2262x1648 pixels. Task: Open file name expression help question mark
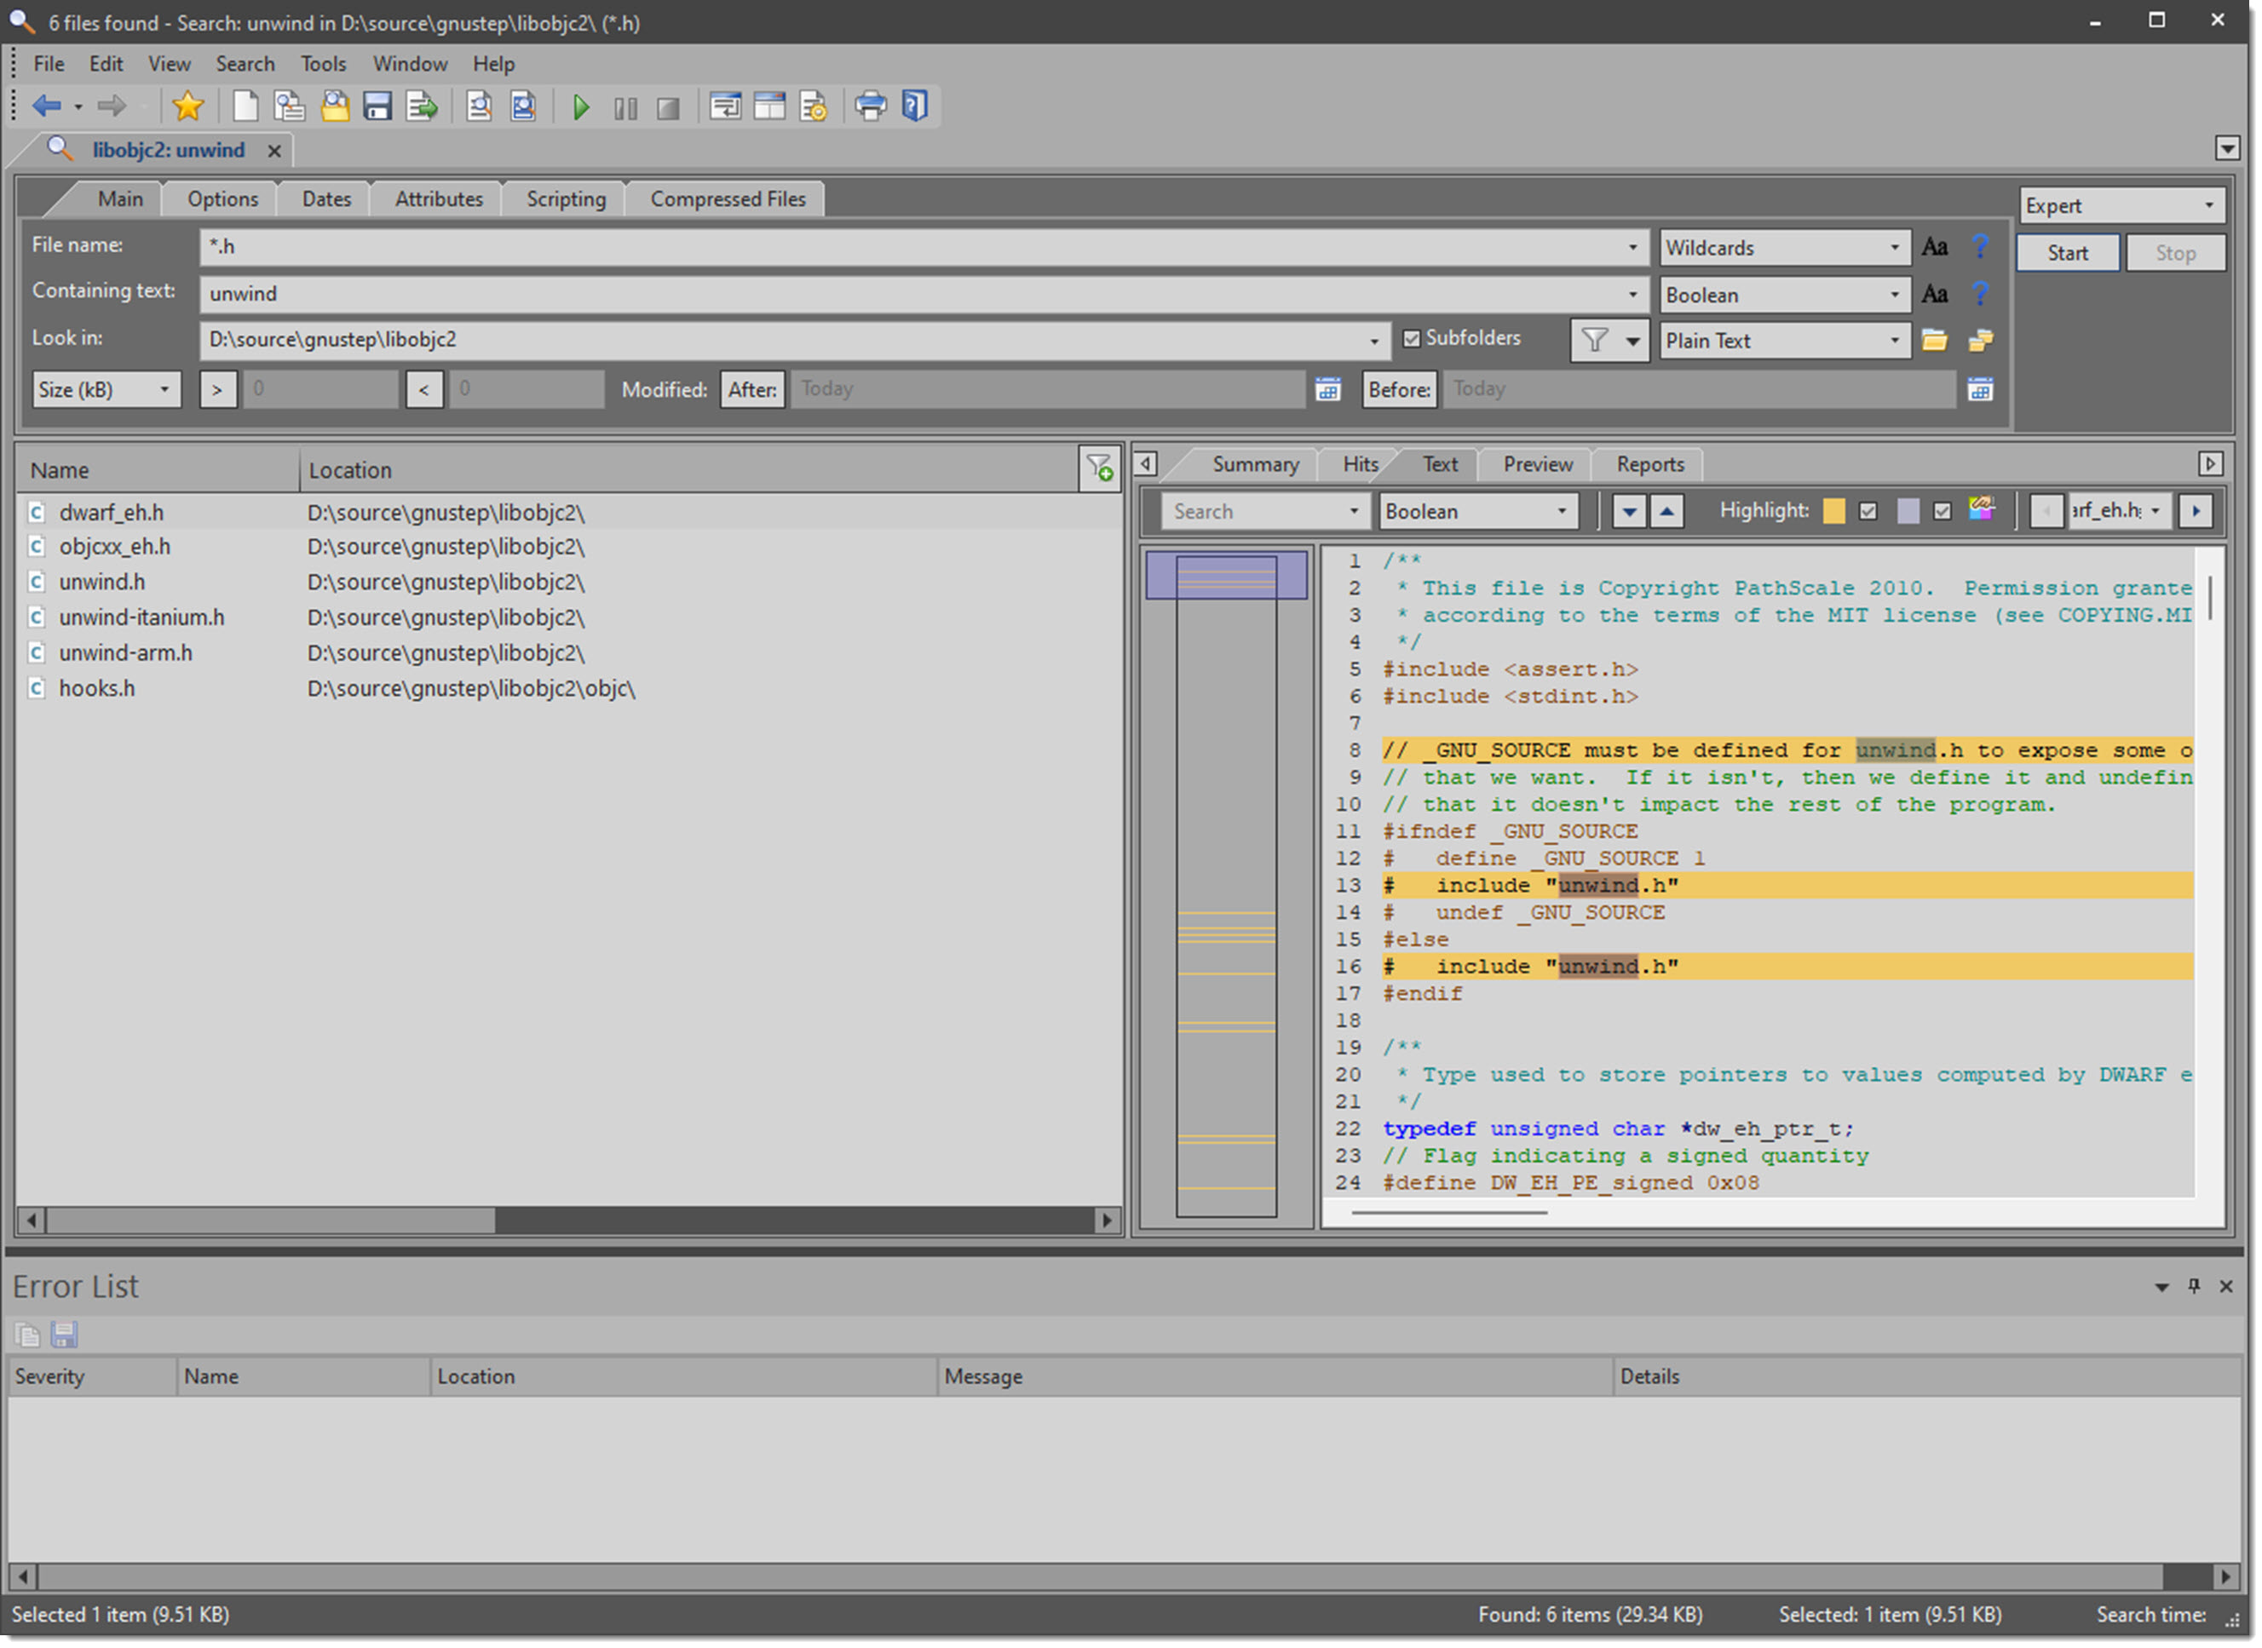pyautogui.click(x=1982, y=246)
